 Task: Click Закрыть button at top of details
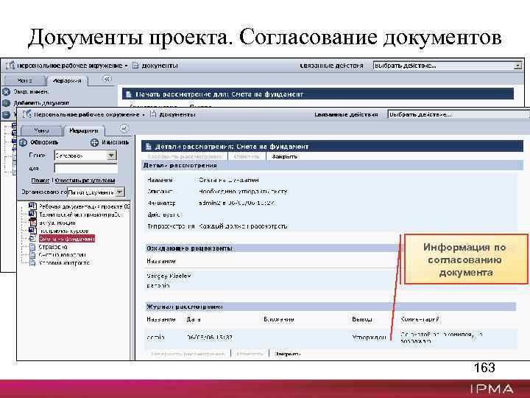point(285,156)
